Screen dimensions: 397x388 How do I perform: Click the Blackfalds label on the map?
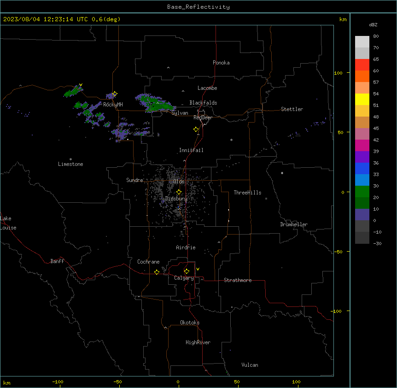click(203, 103)
